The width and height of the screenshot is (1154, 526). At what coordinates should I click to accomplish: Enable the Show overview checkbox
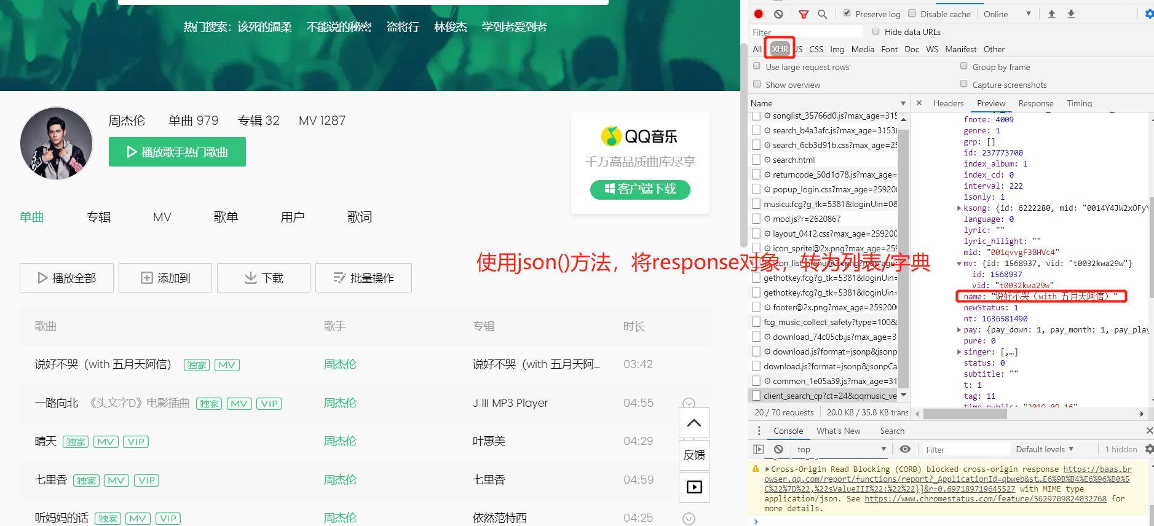[x=757, y=84]
